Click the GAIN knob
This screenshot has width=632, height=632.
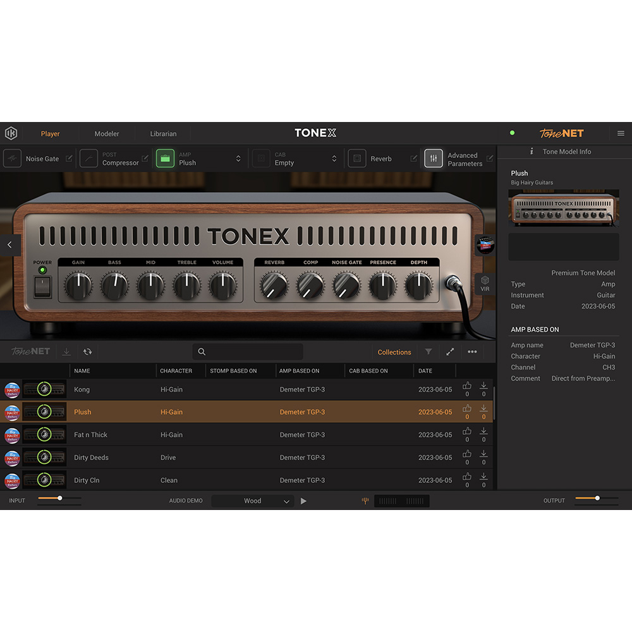pos(78,286)
